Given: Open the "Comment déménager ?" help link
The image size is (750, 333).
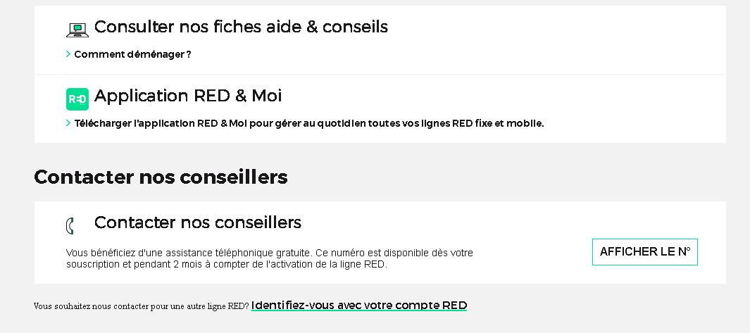Looking at the screenshot, I should coord(132,54).
